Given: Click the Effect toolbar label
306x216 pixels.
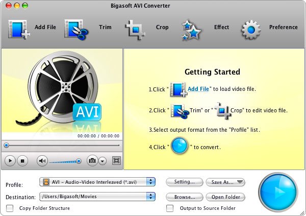Looking at the screenshot, I should (221, 27).
